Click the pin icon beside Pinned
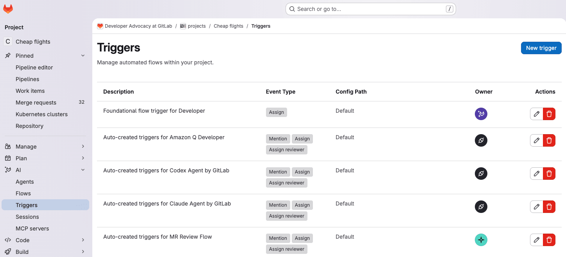 coord(8,56)
